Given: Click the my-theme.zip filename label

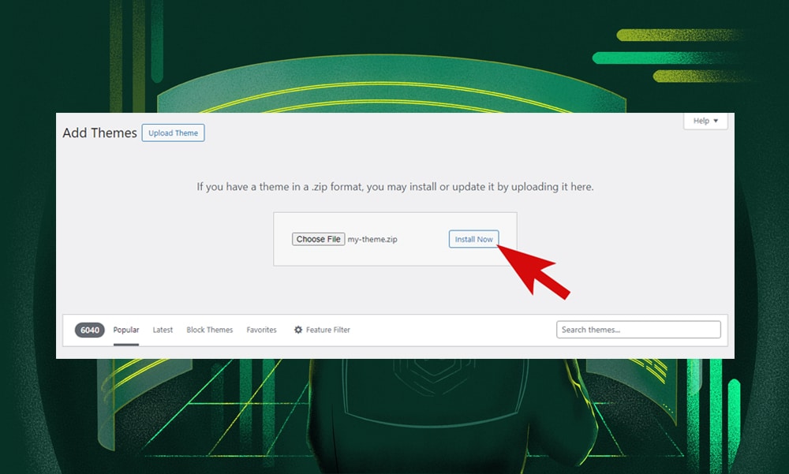Looking at the screenshot, I should [x=373, y=239].
